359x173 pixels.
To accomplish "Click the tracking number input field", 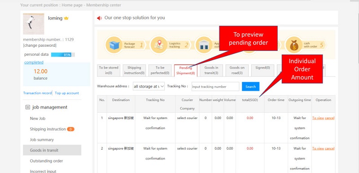I will point(215,87).
